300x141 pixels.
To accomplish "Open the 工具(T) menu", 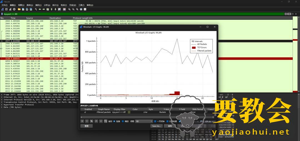I will click(81, 5).
